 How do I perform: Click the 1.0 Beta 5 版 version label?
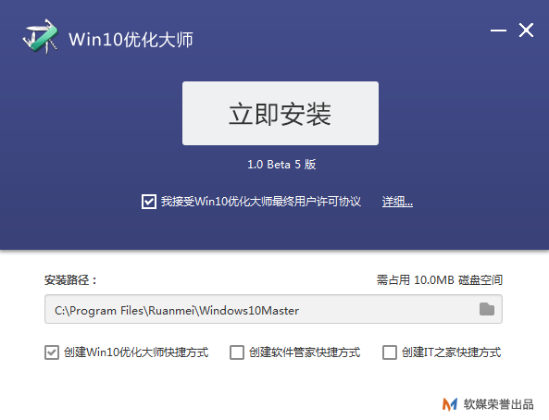[x=281, y=165]
